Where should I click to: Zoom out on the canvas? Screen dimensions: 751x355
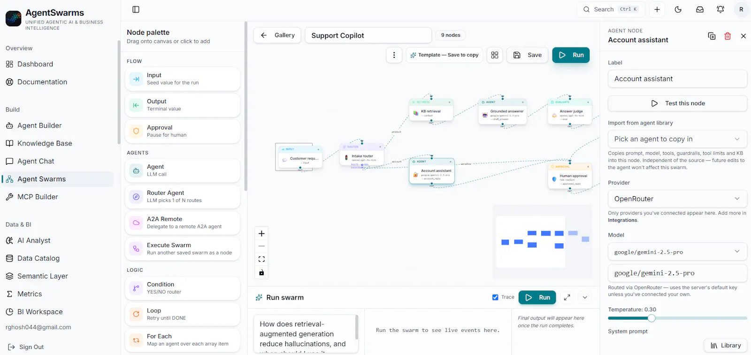pos(261,246)
